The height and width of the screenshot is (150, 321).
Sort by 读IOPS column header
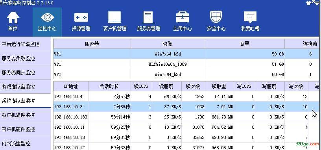click(142, 86)
